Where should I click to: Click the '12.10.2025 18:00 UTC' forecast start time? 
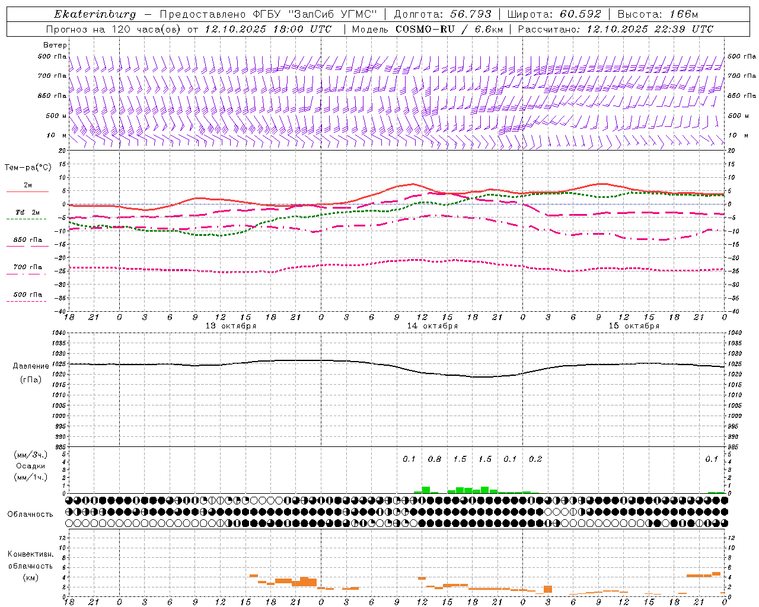coord(268,29)
